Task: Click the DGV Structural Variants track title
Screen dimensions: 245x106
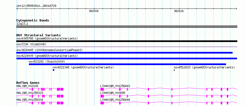Action: [x=39, y=35]
